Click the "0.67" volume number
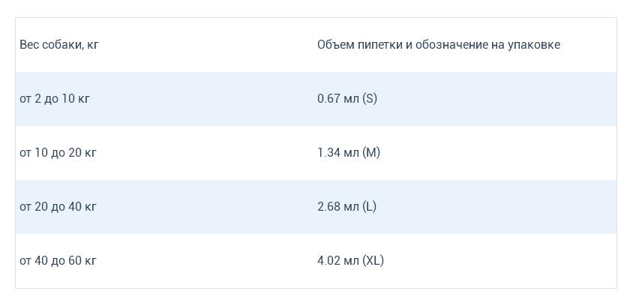The width and height of the screenshot is (627, 300). pyautogui.click(x=328, y=99)
